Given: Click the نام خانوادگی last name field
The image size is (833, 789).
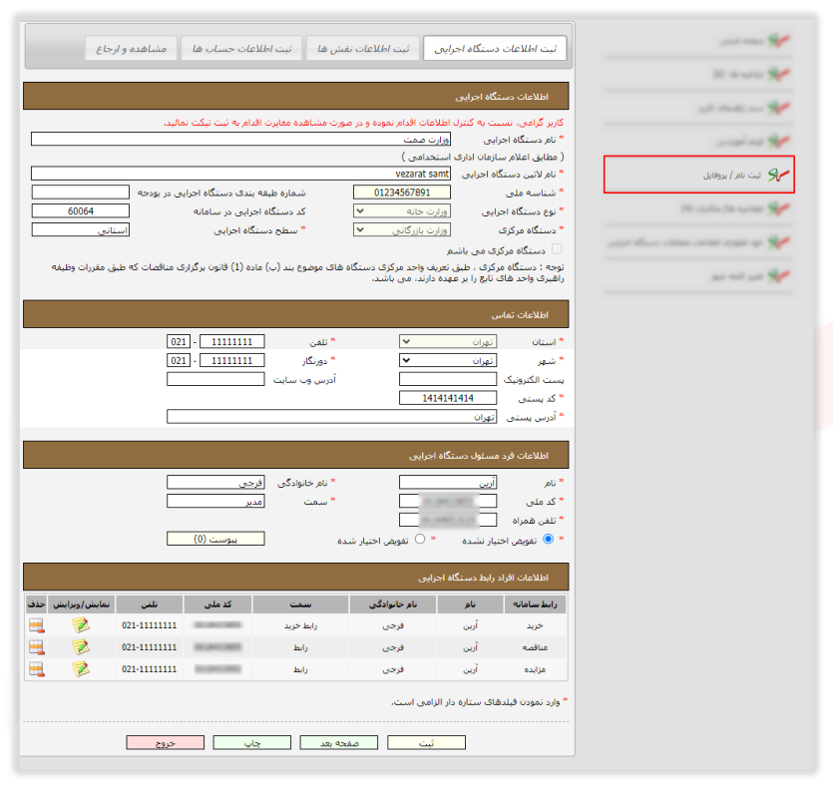Looking at the screenshot, I should tap(215, 482).
